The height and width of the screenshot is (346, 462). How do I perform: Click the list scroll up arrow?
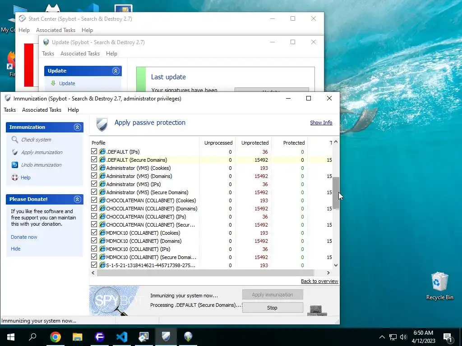coord(336,142)
